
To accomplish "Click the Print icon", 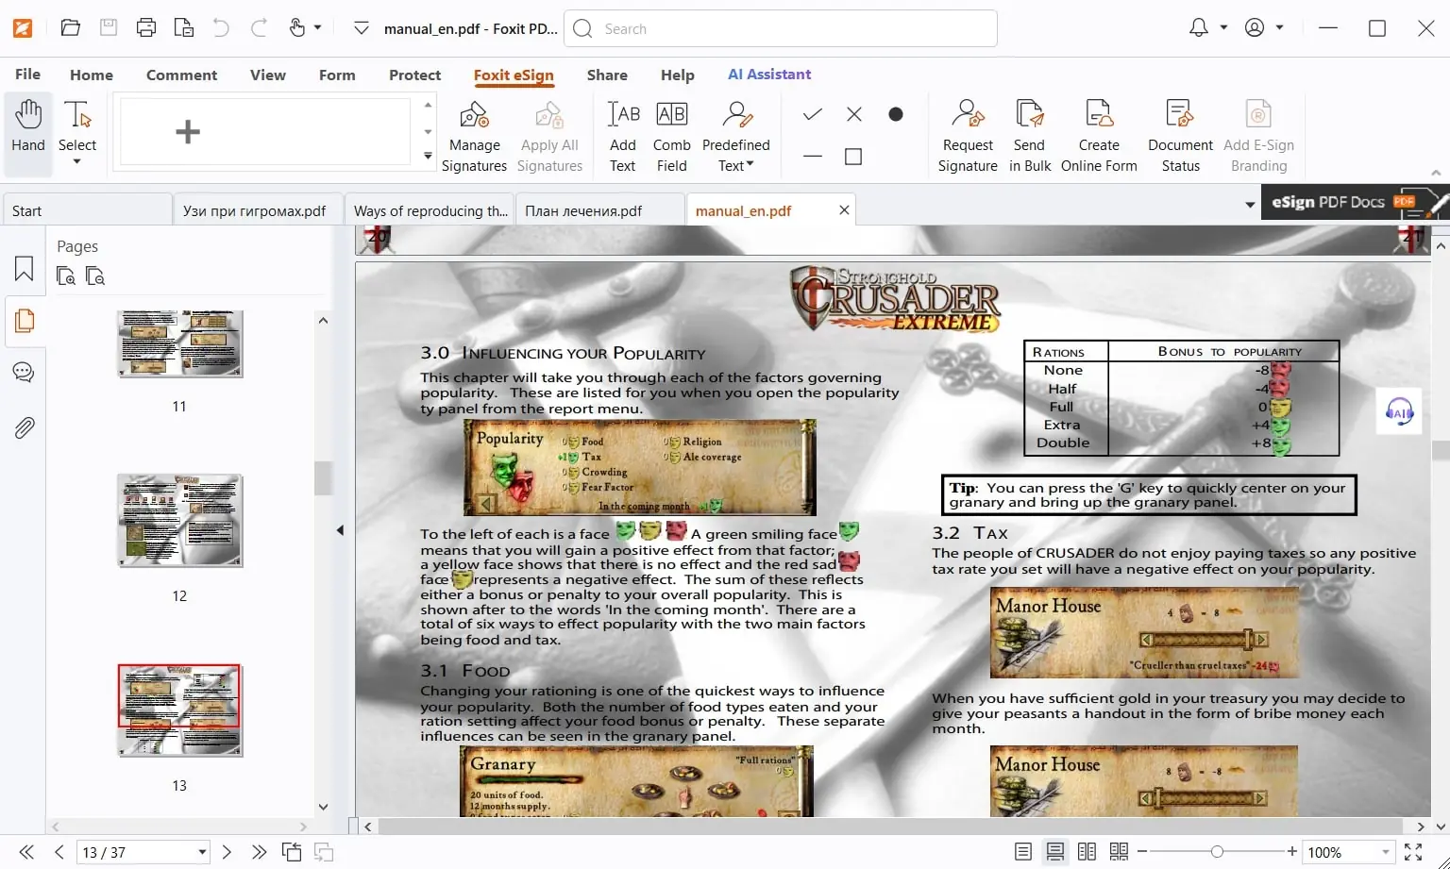I will tap(146, 28).
